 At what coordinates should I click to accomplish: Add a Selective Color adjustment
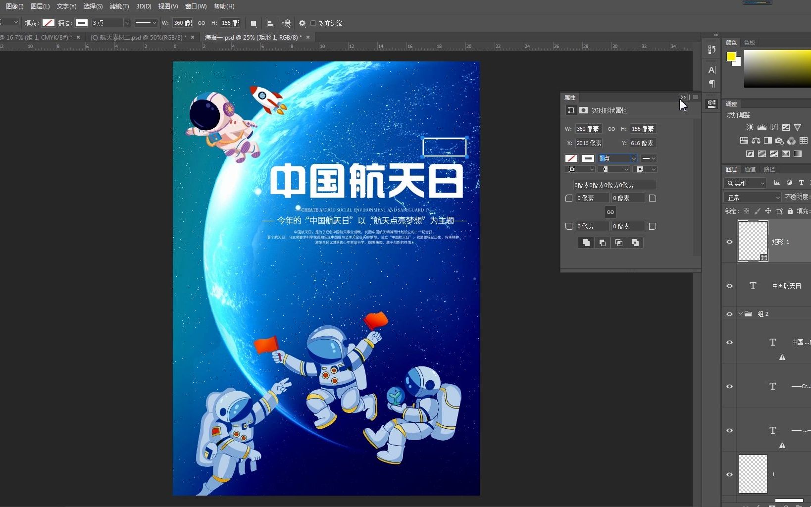coord(785,154)
